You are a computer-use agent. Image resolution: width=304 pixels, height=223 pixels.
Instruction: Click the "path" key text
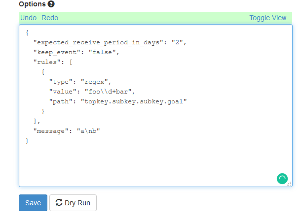[61, 101]
